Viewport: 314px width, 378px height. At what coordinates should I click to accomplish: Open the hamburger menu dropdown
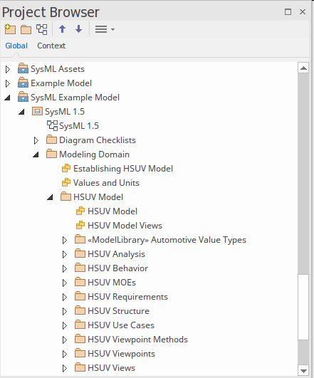point(105,29)
